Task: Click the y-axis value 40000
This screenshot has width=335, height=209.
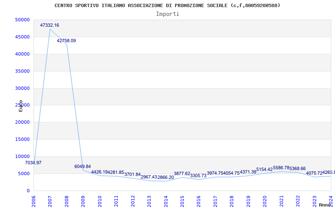Action: 23,54
